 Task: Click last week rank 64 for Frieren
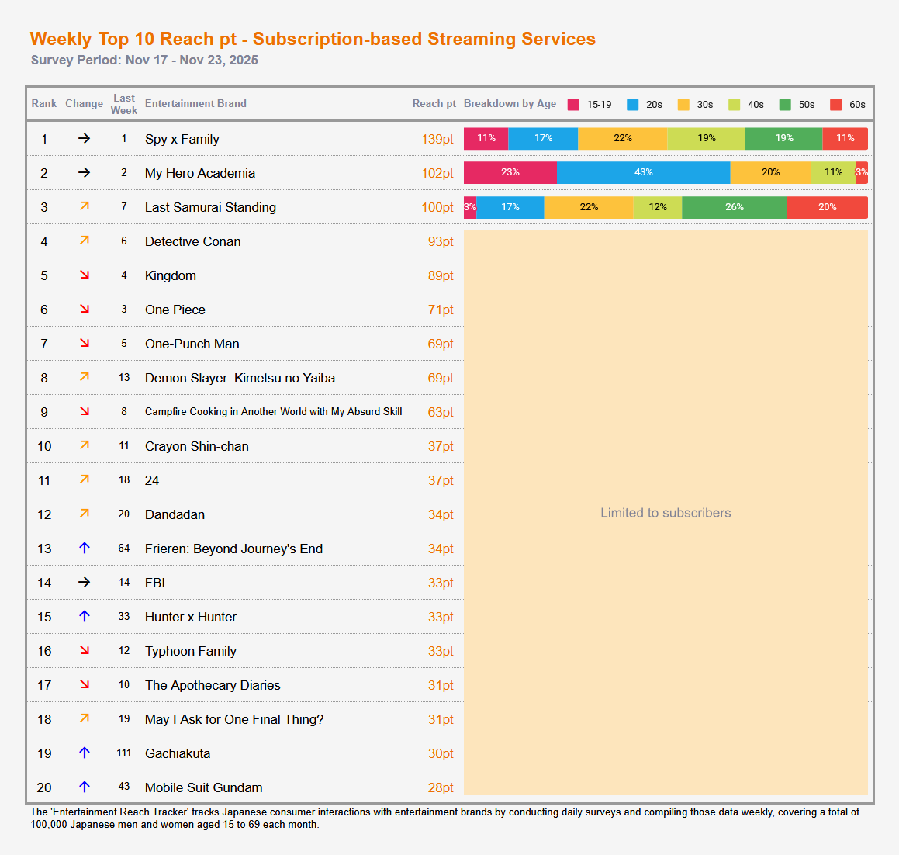coord(124,549)
